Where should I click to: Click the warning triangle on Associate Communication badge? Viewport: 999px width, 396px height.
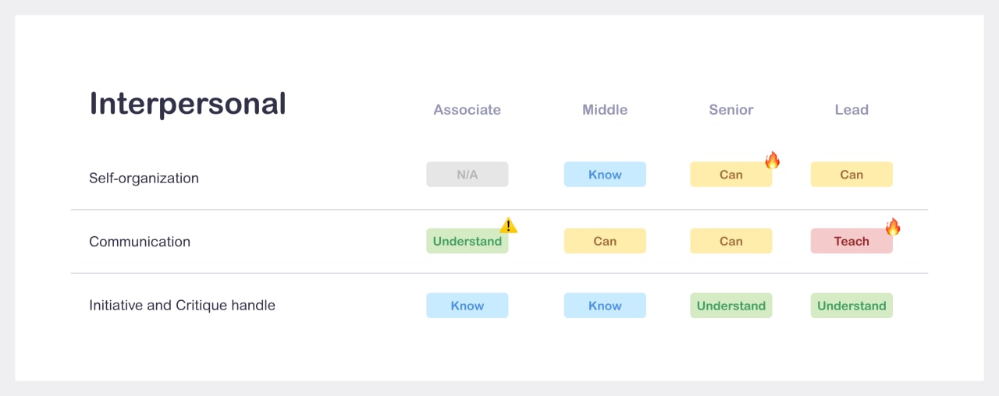[509, 226]
